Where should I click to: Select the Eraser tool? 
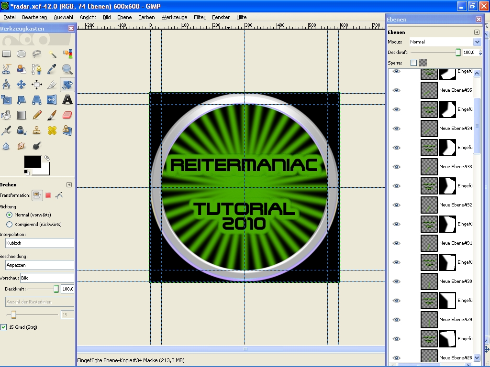point(67,115)
